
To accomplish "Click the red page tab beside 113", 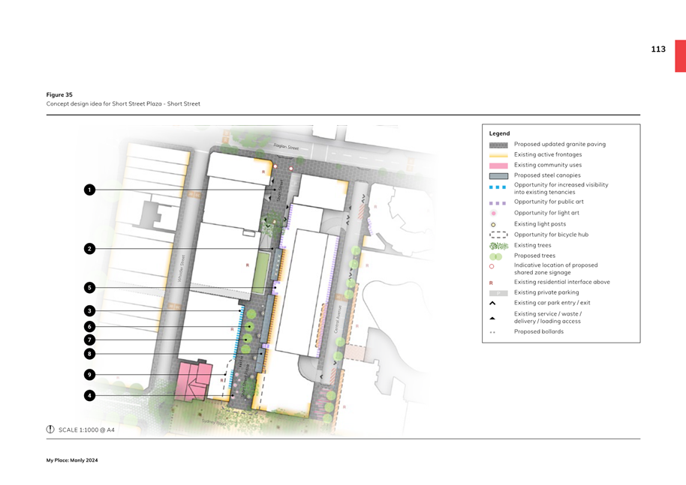I will (680, 56).
